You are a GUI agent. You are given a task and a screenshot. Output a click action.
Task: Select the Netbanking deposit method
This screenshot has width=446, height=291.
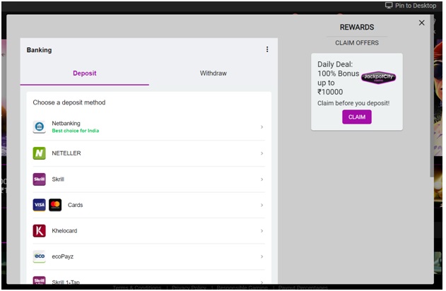(148, 127)
